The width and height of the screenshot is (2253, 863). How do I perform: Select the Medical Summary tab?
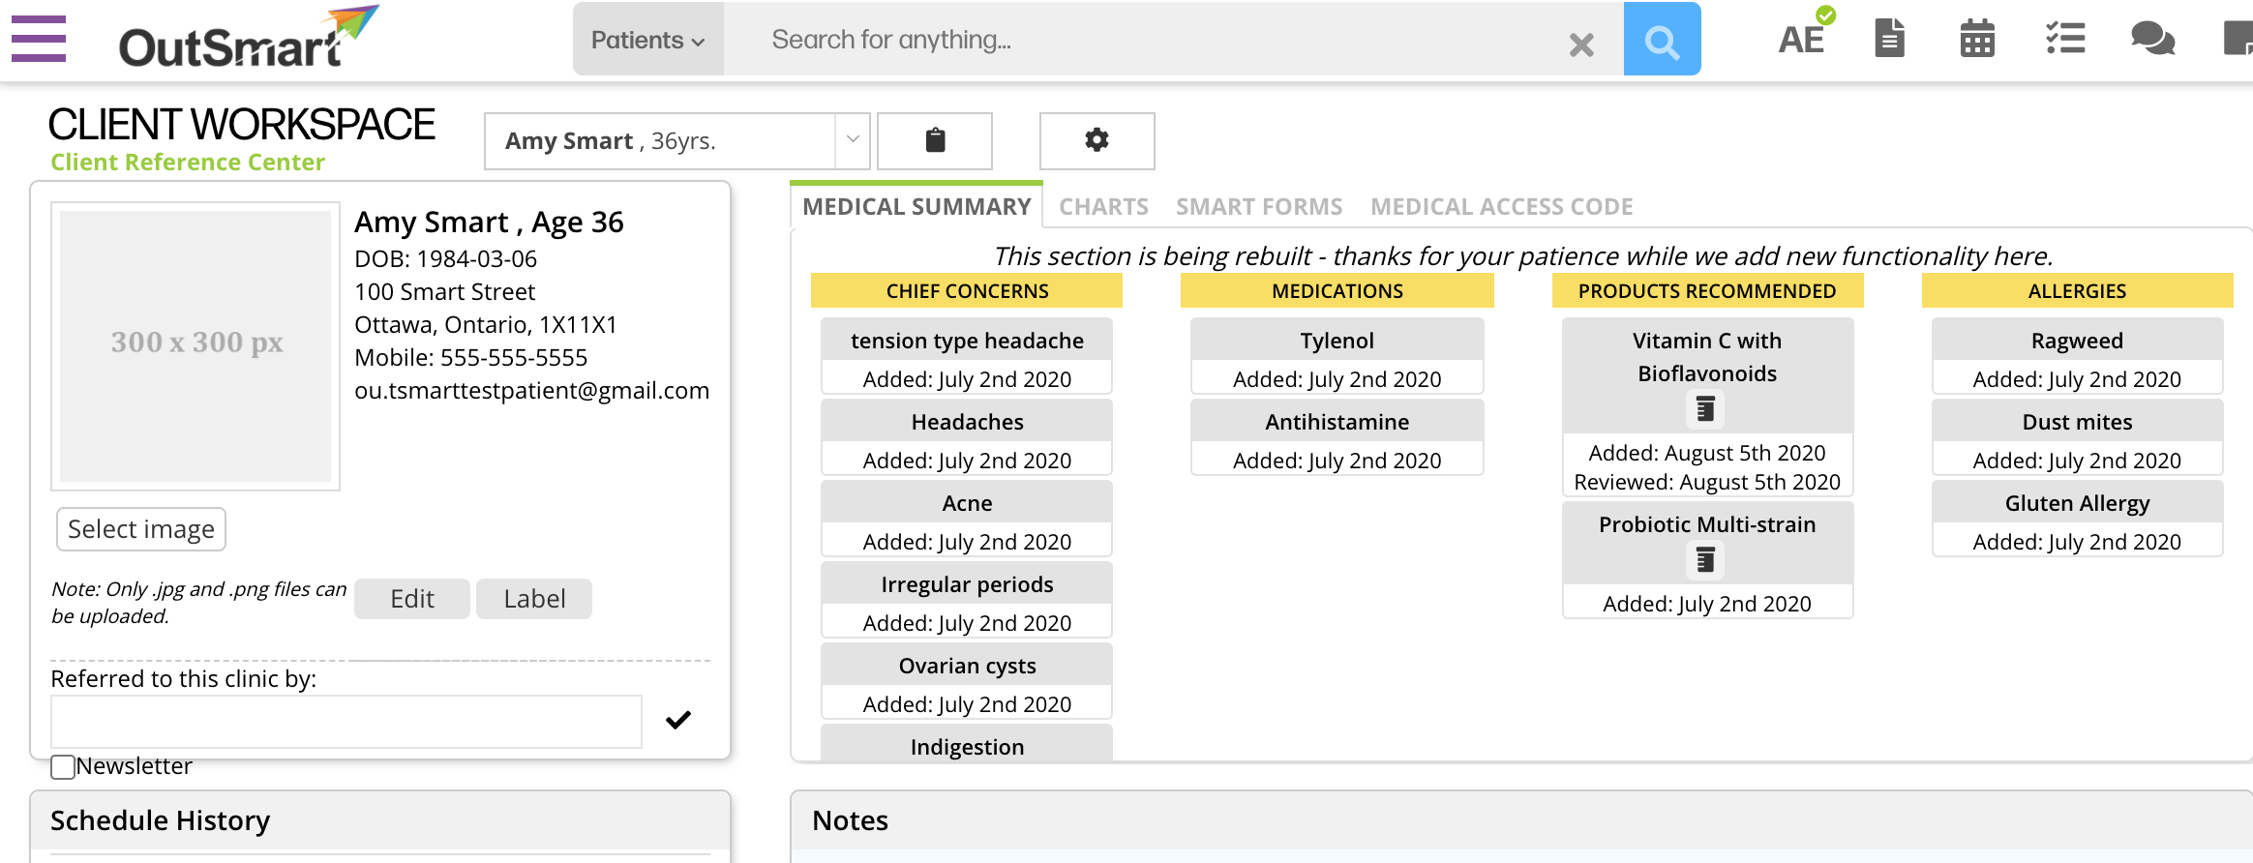click(x=916, y=206)
